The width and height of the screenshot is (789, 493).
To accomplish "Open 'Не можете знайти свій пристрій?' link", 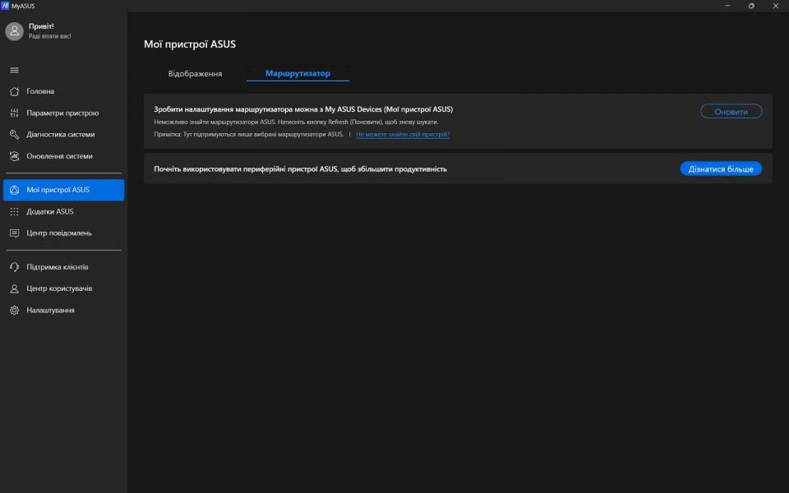I will coord(403,134).
